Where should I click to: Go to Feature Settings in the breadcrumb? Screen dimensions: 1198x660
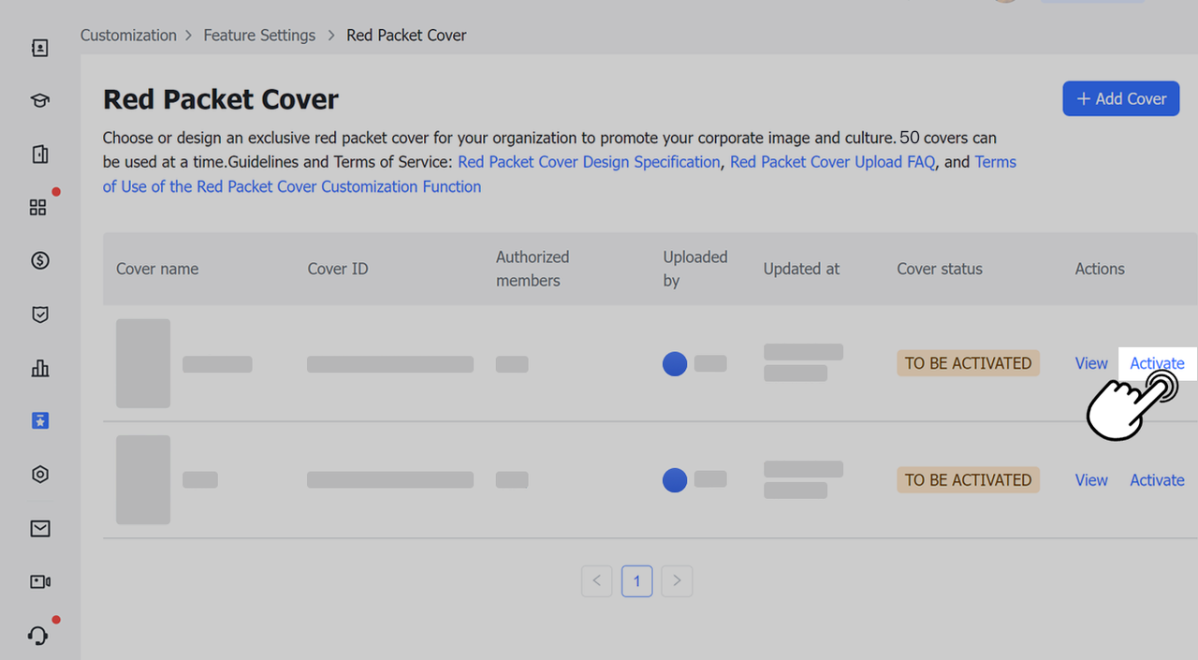(x=259, y=36)
